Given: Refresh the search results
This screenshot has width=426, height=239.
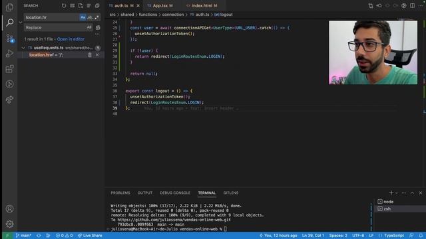Looking at the screenshot, I should pyautogui.click(x=64, y=6).
